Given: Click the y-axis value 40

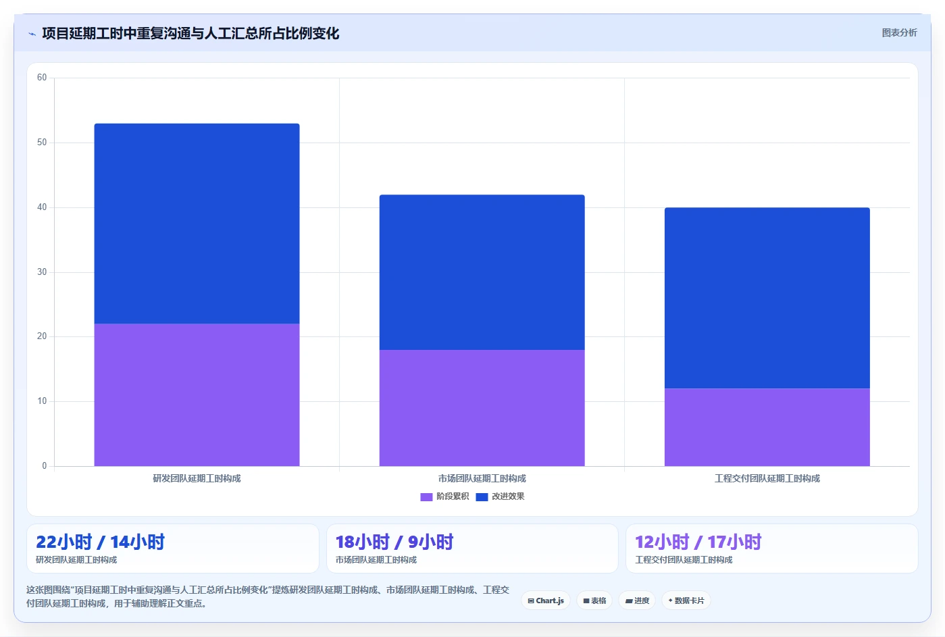Looking at the screenshot, I should [42, 207].
